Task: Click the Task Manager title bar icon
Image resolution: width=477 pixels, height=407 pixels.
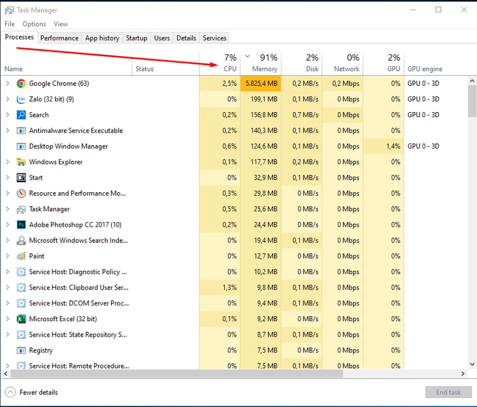Action: pyautogui.click(x=9, y=10)
